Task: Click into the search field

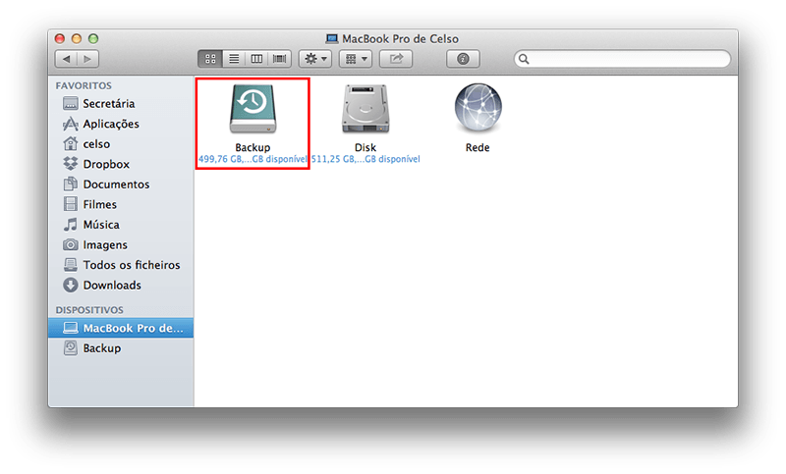Action: (622, 59)
